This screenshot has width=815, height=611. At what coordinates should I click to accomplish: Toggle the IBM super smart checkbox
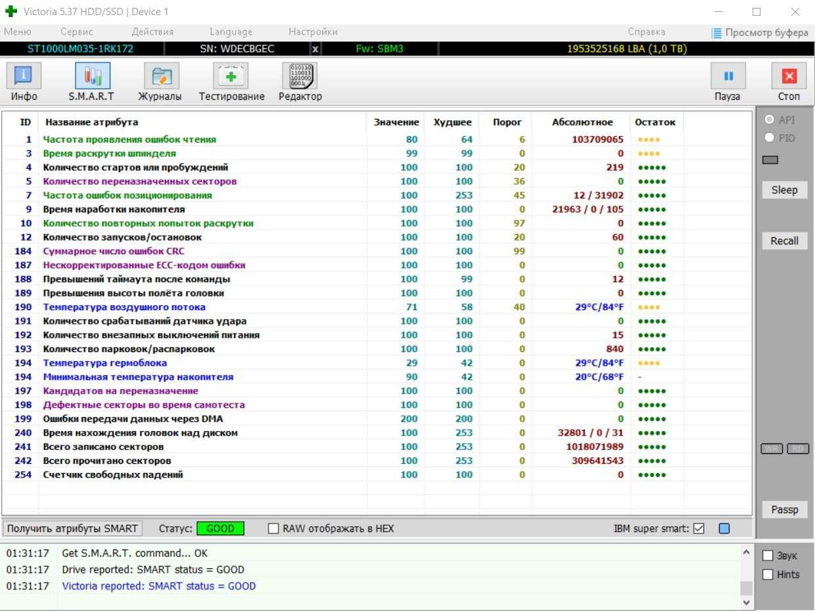click(x=699, y=528)
